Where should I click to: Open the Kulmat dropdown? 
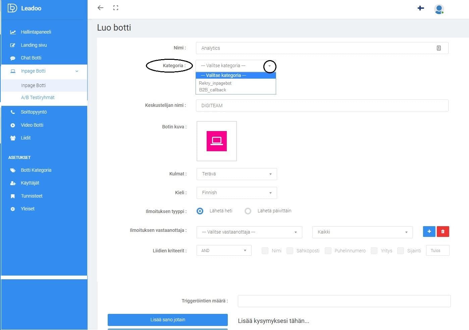tap(237, 174)
